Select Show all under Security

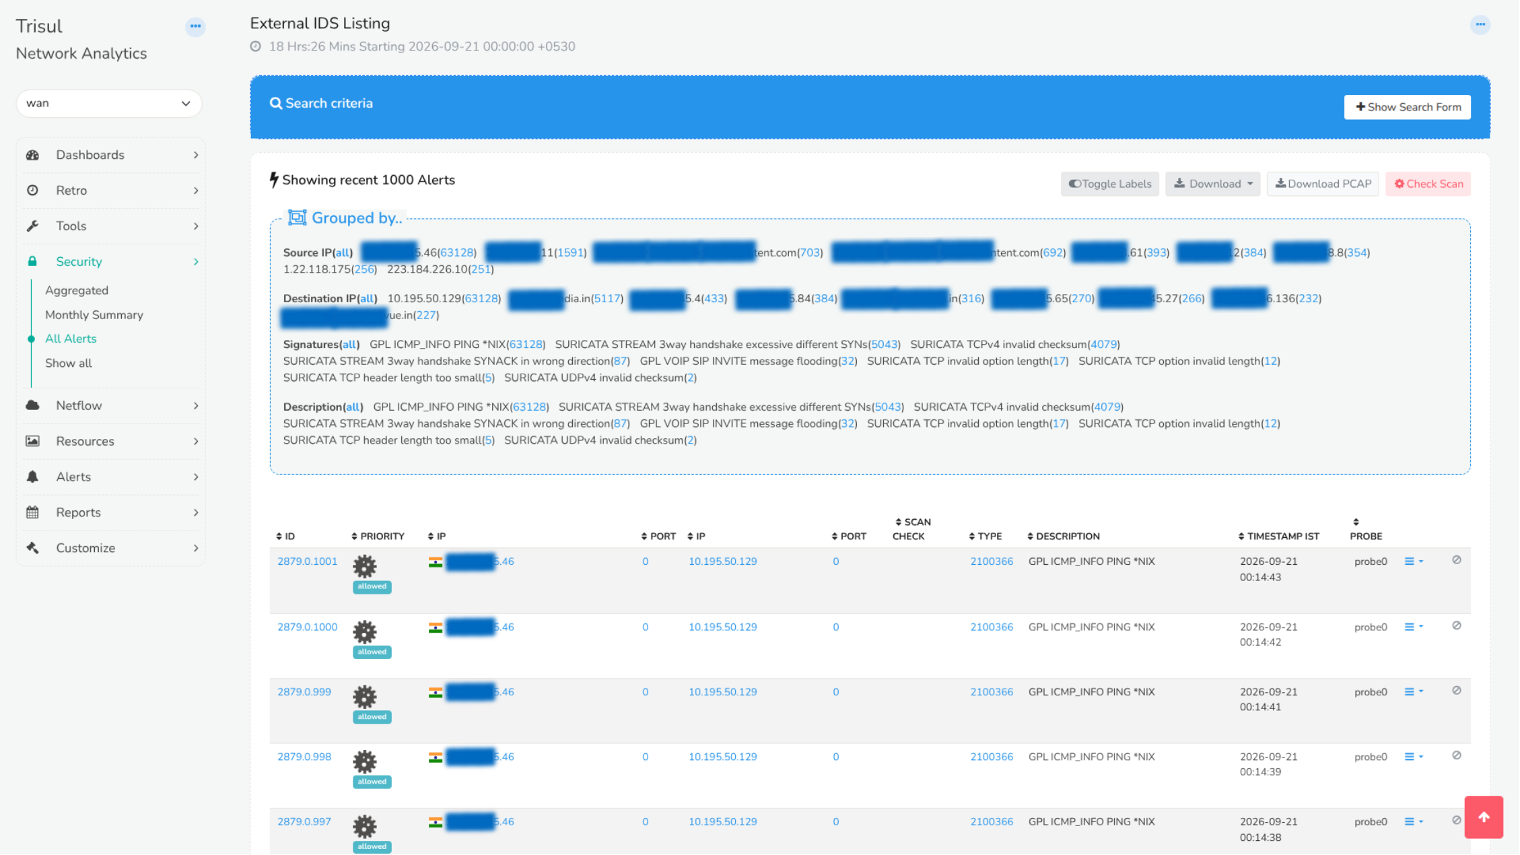point(69,363)
